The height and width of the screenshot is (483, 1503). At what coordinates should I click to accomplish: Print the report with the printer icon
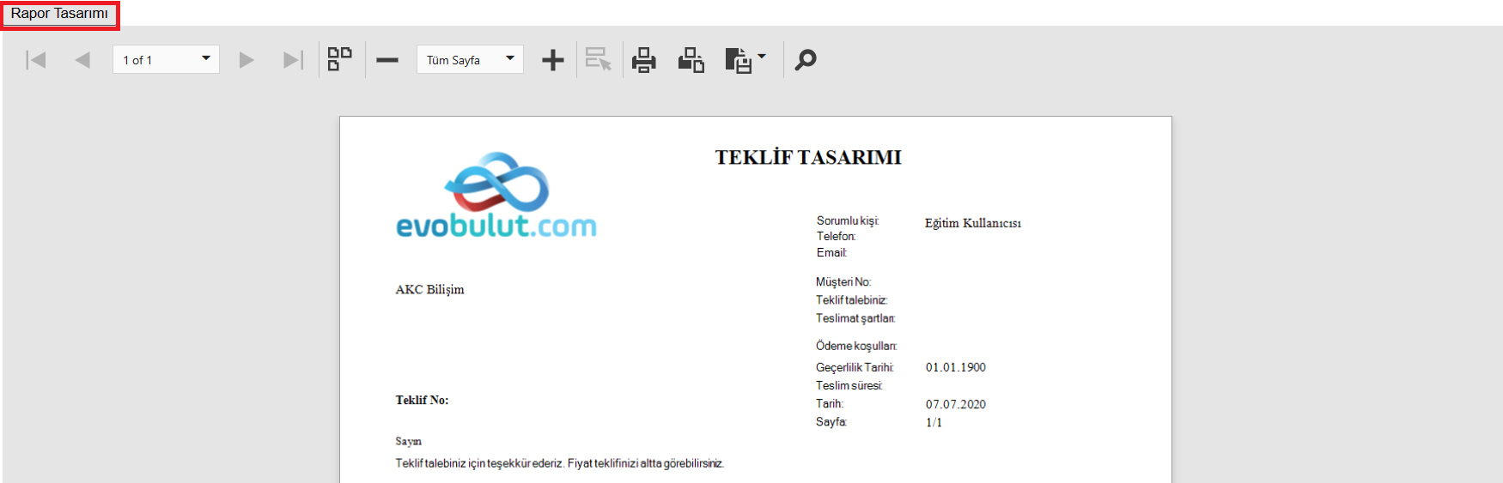pos(644,60)
